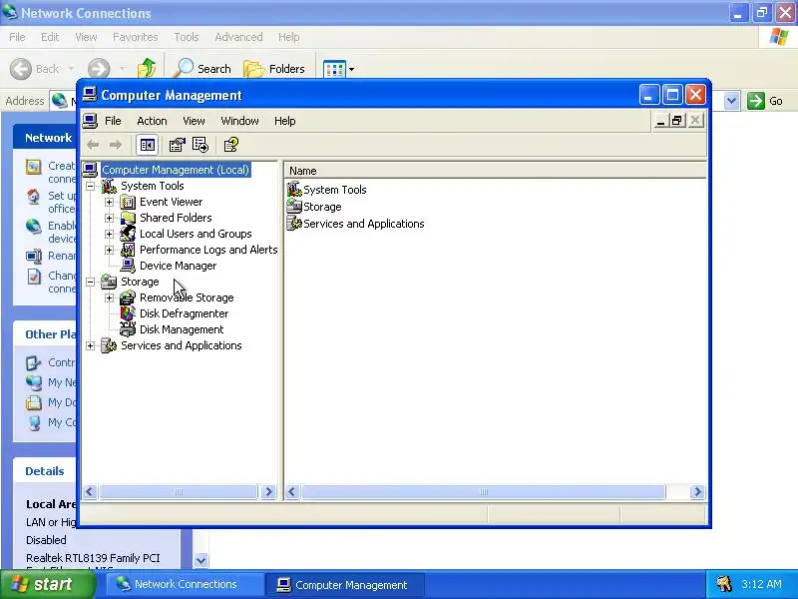This screenshot has height=599, width=798.
Task: Expand Performance Logs and Alerts node
Action: coord(109,251)
